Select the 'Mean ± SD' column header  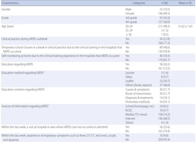click(185, 3)
